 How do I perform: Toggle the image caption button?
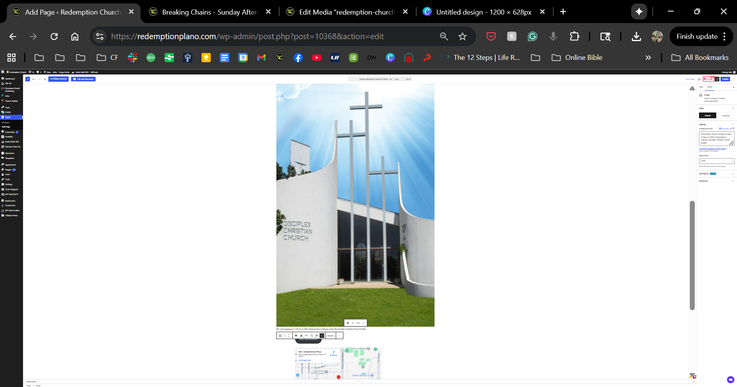[322, 336]
